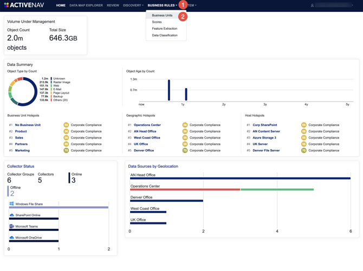Open Data Map Explorer
Screen dimensions: 363x271
point(86,5)
